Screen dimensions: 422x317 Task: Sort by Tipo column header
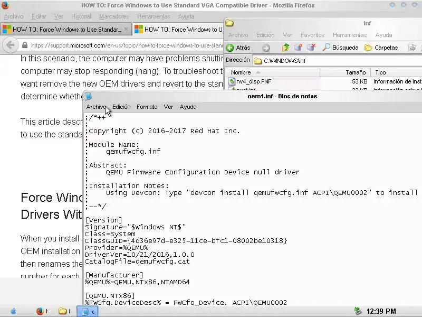(396, 72)
